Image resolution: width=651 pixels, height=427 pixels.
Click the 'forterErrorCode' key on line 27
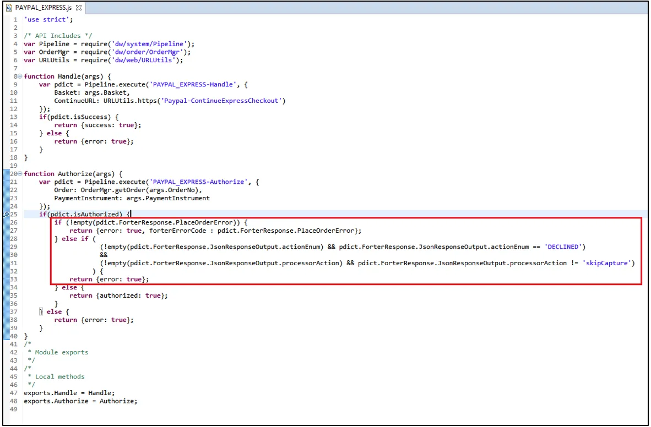point(177,231)
